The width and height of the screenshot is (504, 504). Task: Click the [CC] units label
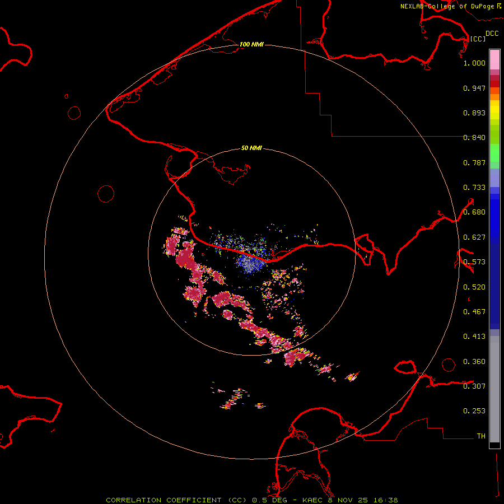tap(478, 39)
